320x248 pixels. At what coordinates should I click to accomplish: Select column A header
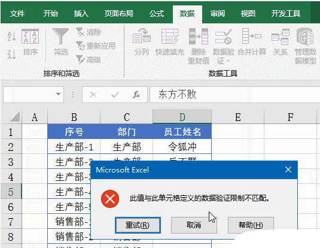[35, 117]
